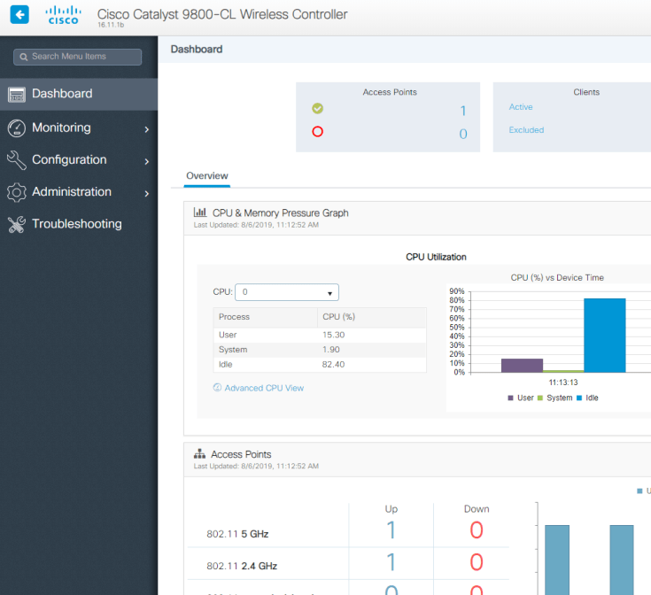Click the Active clients link
651x595 pixels.
[x=521, y=107]
